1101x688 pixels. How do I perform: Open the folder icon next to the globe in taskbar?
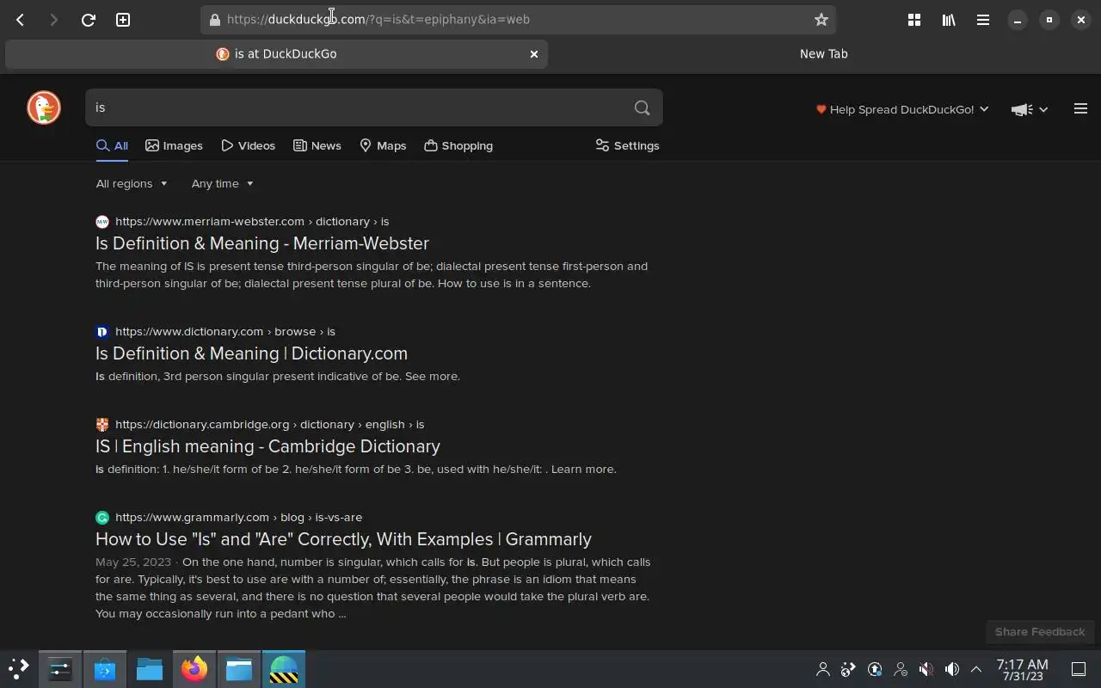(x=239, y=669)
